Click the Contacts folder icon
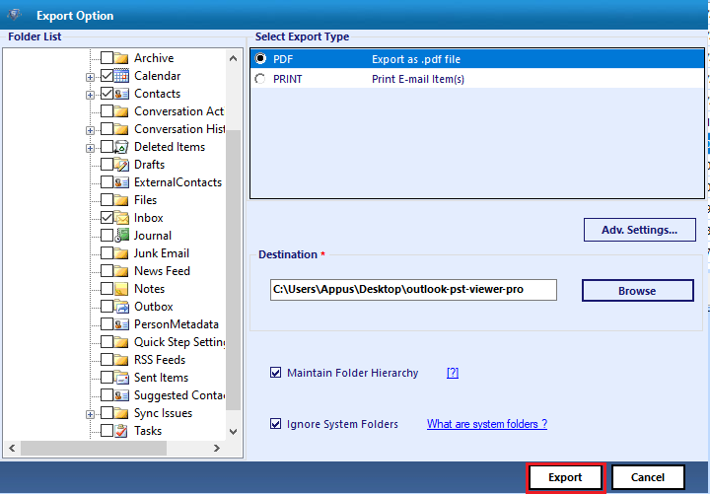Image resolution: width=710 pixels, height=494 pixels. point(122,94)
